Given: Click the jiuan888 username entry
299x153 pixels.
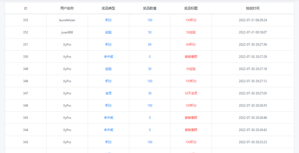Looking at the screenshot, I should point(67,32).
